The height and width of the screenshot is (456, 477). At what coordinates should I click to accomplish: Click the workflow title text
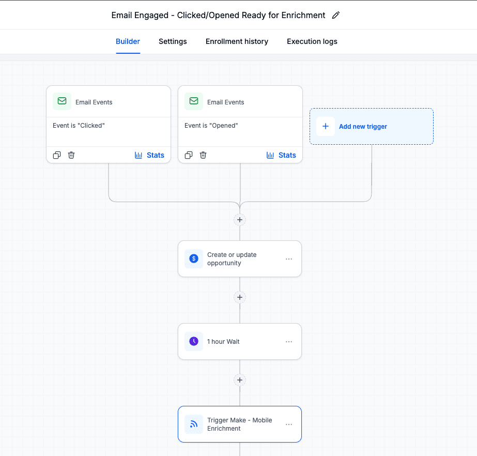(218, 15)
